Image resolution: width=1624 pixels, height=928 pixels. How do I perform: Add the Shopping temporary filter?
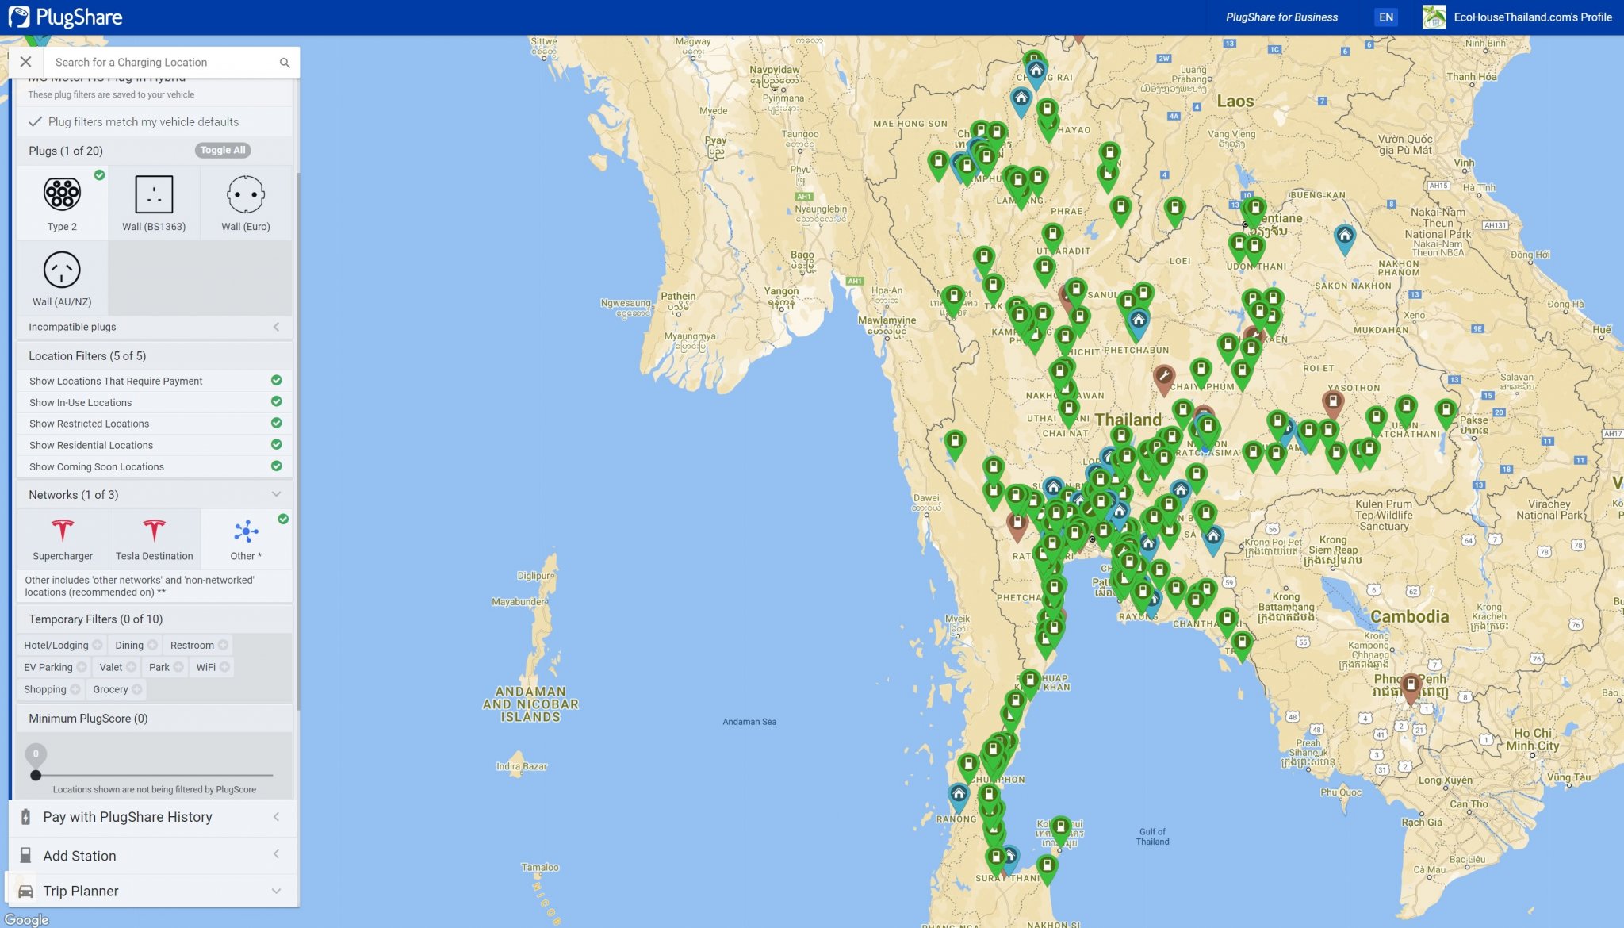click(x=52, y=689)
